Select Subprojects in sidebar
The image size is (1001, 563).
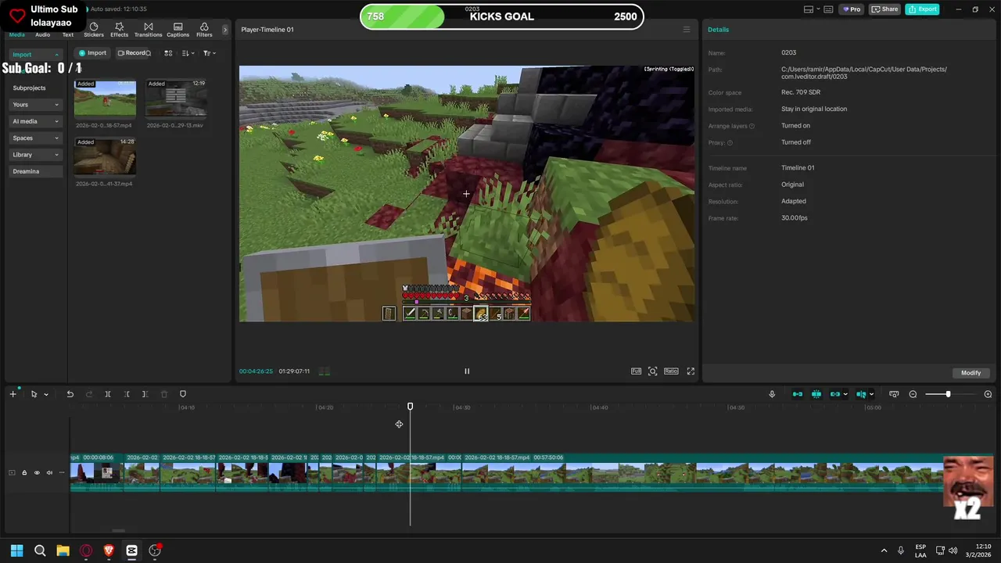[x=30, y=88]
